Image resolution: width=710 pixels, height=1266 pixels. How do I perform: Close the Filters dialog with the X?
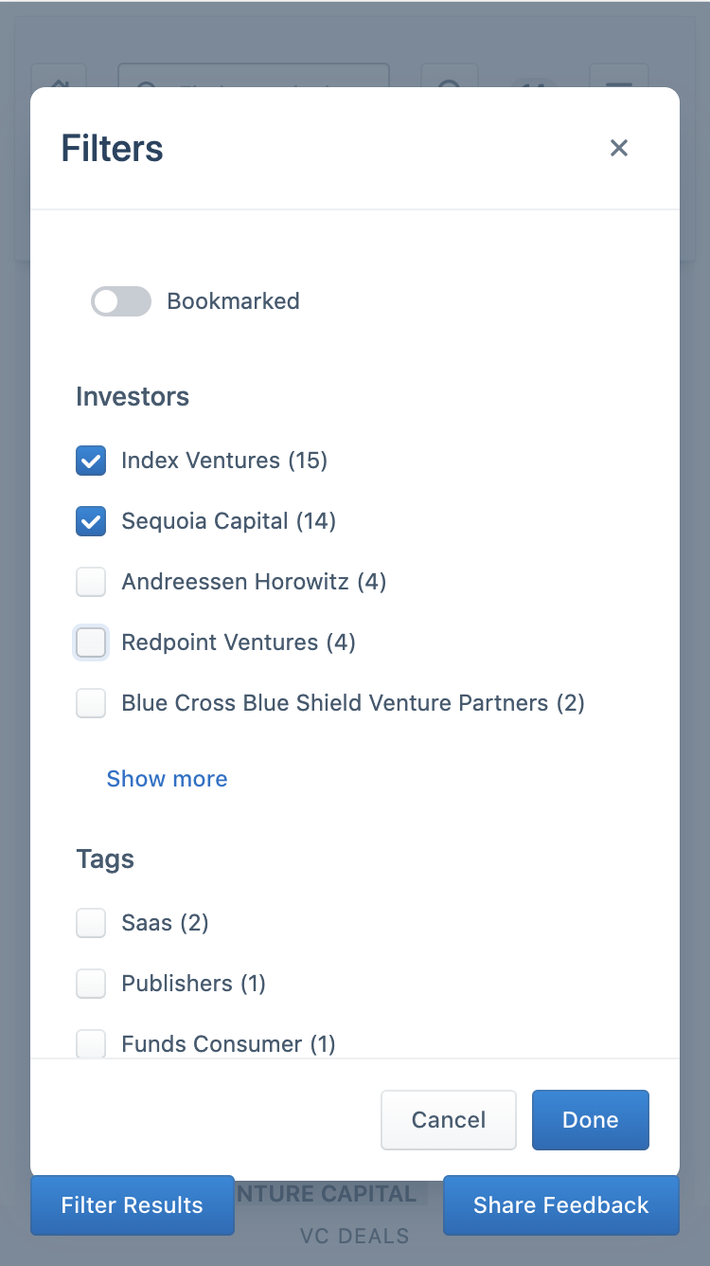(619, 148)
